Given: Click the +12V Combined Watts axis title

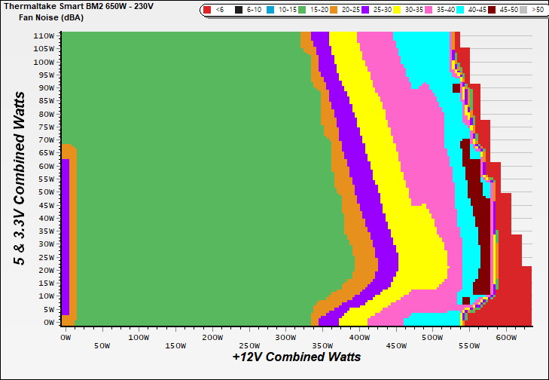Looking at the screenshot, I should [296, 357].
